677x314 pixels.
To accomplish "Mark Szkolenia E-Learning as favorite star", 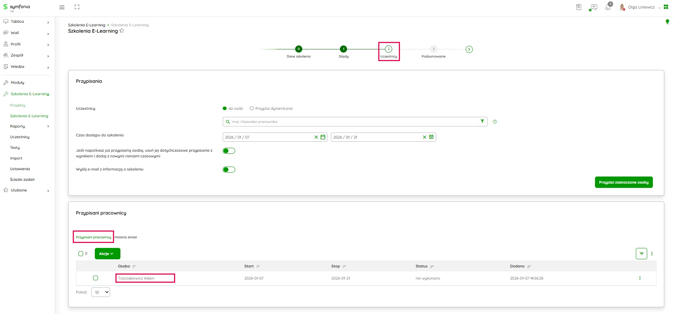I will 122,31.
